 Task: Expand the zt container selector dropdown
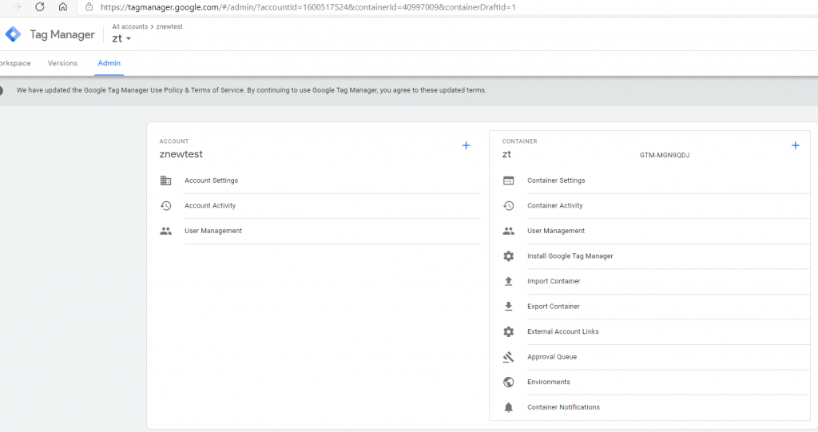[122, 38]
